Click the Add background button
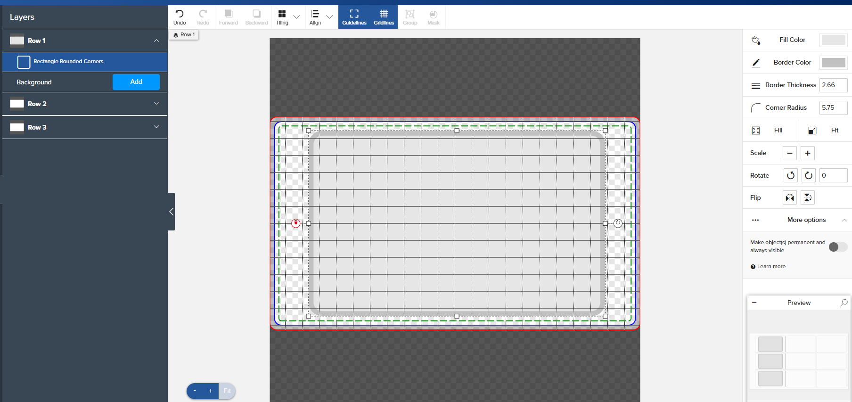 click(136, 82)
